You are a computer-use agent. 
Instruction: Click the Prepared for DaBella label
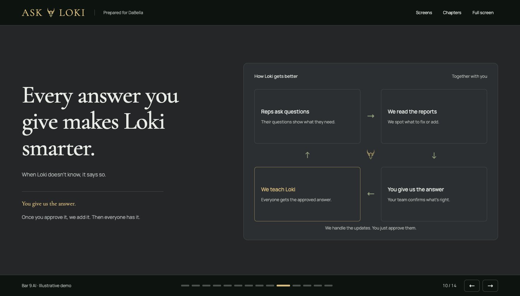tap(123, 13)
